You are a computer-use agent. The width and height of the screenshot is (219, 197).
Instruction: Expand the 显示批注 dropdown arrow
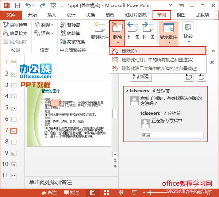pyautogui.click(x=169, y=42)
